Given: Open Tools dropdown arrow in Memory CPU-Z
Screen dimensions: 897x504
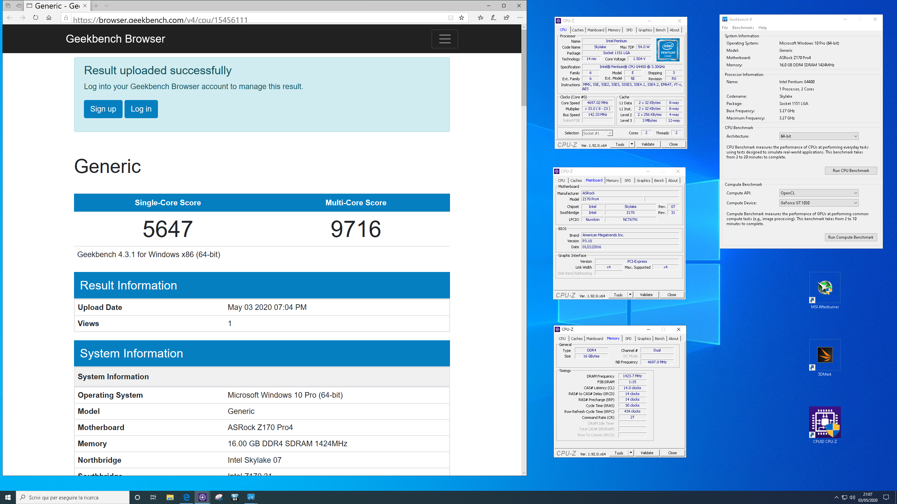Looking at the screenshot, I should (x=631, y=453).
